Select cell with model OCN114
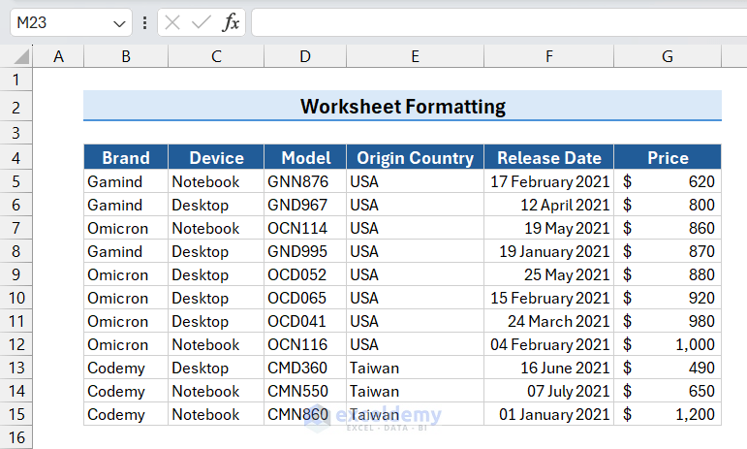Viewport: 747px width, 449px height. (305, 228)
